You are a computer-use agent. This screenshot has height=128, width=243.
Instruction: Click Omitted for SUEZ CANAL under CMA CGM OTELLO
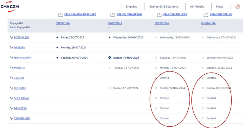coord(211,98)
